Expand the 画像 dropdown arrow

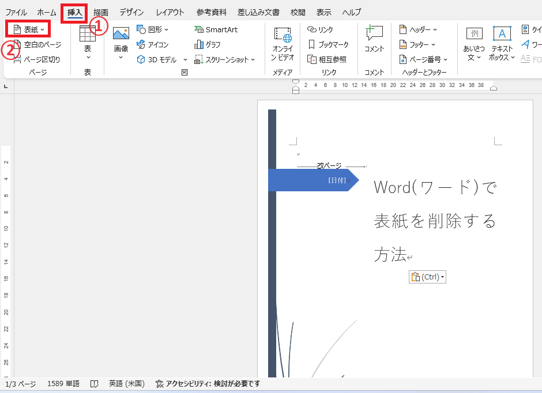(x=121, y=57)
